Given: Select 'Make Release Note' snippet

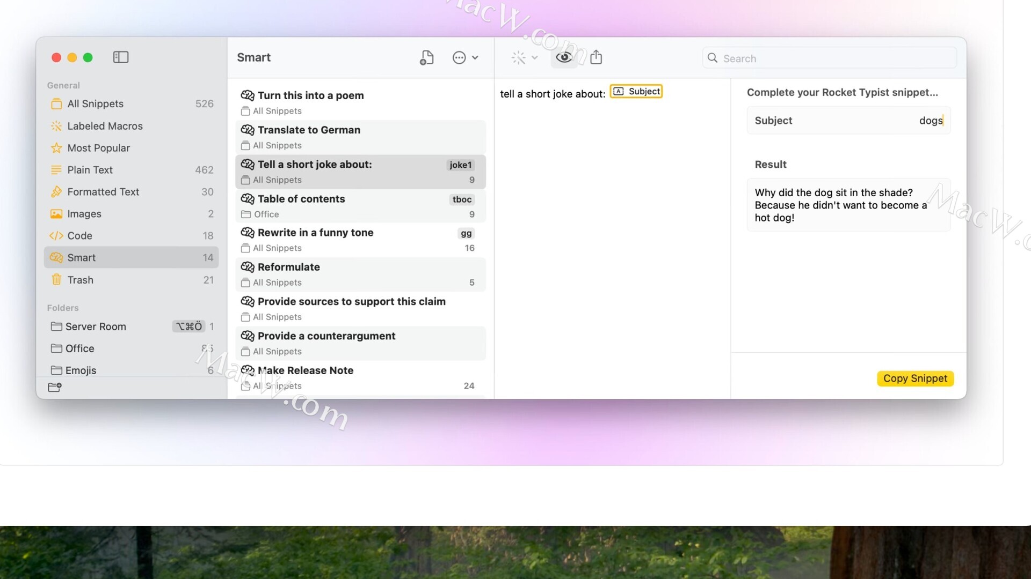Looking at the screenshot, I should [x=360, y=378].
